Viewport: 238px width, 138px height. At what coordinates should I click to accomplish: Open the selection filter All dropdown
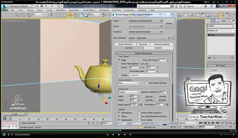[x=38, y=14]
